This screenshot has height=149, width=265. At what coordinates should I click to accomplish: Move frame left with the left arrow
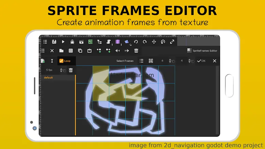pos(117,51)
